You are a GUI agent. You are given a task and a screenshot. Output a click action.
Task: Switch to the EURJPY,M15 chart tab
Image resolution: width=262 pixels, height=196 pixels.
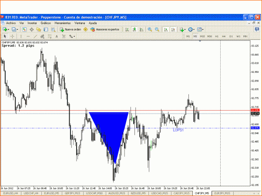pos(222,193)
